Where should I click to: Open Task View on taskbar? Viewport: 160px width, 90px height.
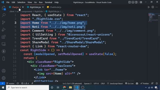(x=58, y=87)
